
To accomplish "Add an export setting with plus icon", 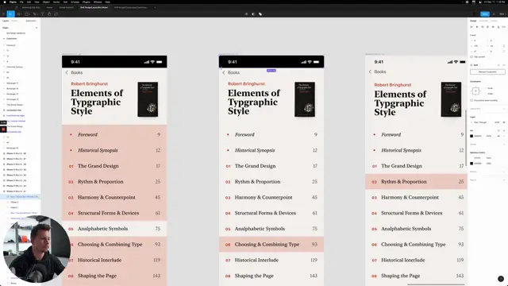I will coord(504,180).
